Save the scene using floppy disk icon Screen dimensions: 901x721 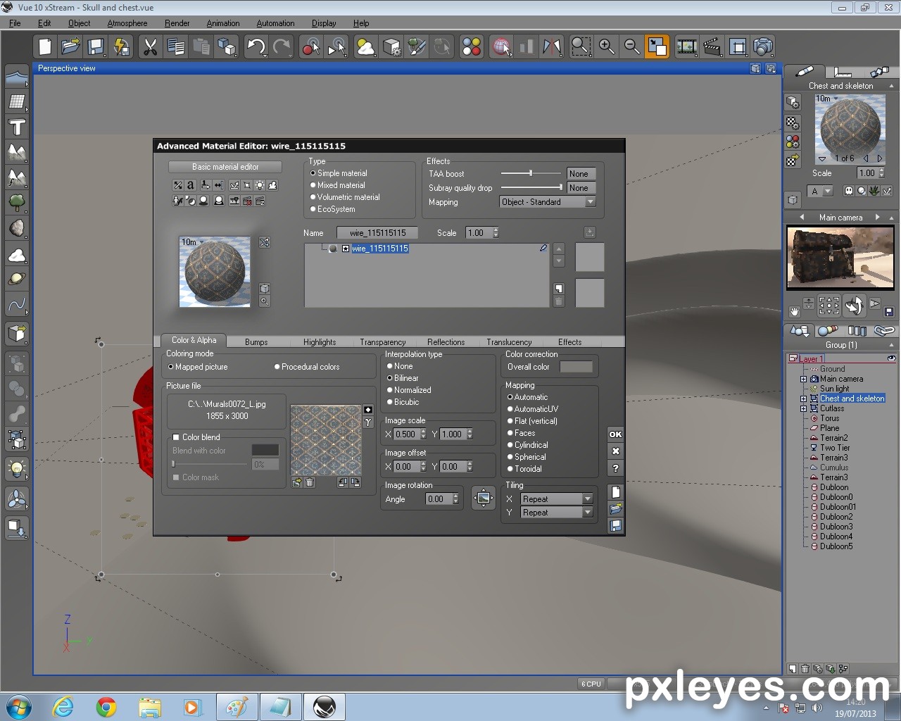(x=96, y=47)
